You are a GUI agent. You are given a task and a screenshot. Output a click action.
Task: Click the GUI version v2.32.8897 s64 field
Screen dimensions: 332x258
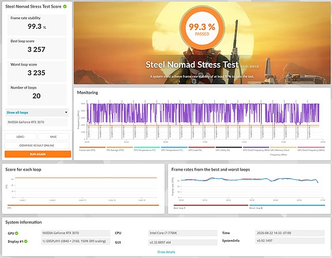coord(182,242)
